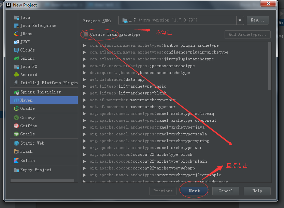Click the Java project type icon
Viewport: 284px width, 208px height.
point(16,17)
